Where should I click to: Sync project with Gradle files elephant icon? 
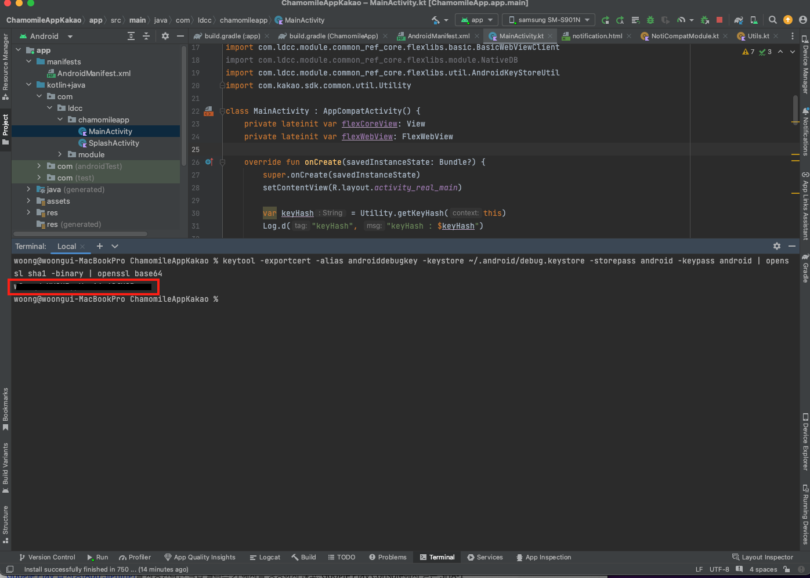(739, 20)
